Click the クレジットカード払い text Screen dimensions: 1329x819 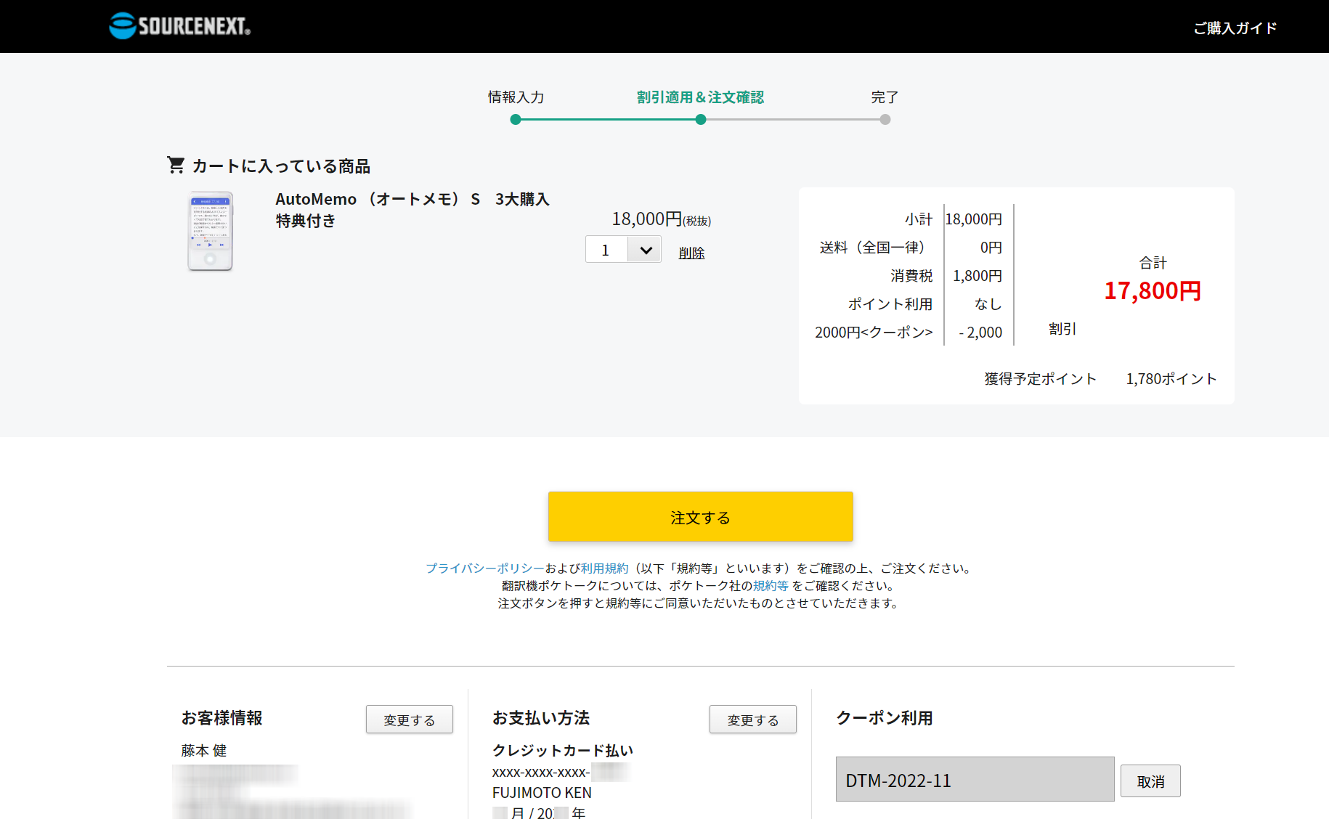tap(563, 750)
